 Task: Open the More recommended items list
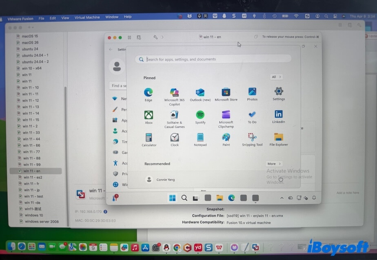click(x=274, y=164)
